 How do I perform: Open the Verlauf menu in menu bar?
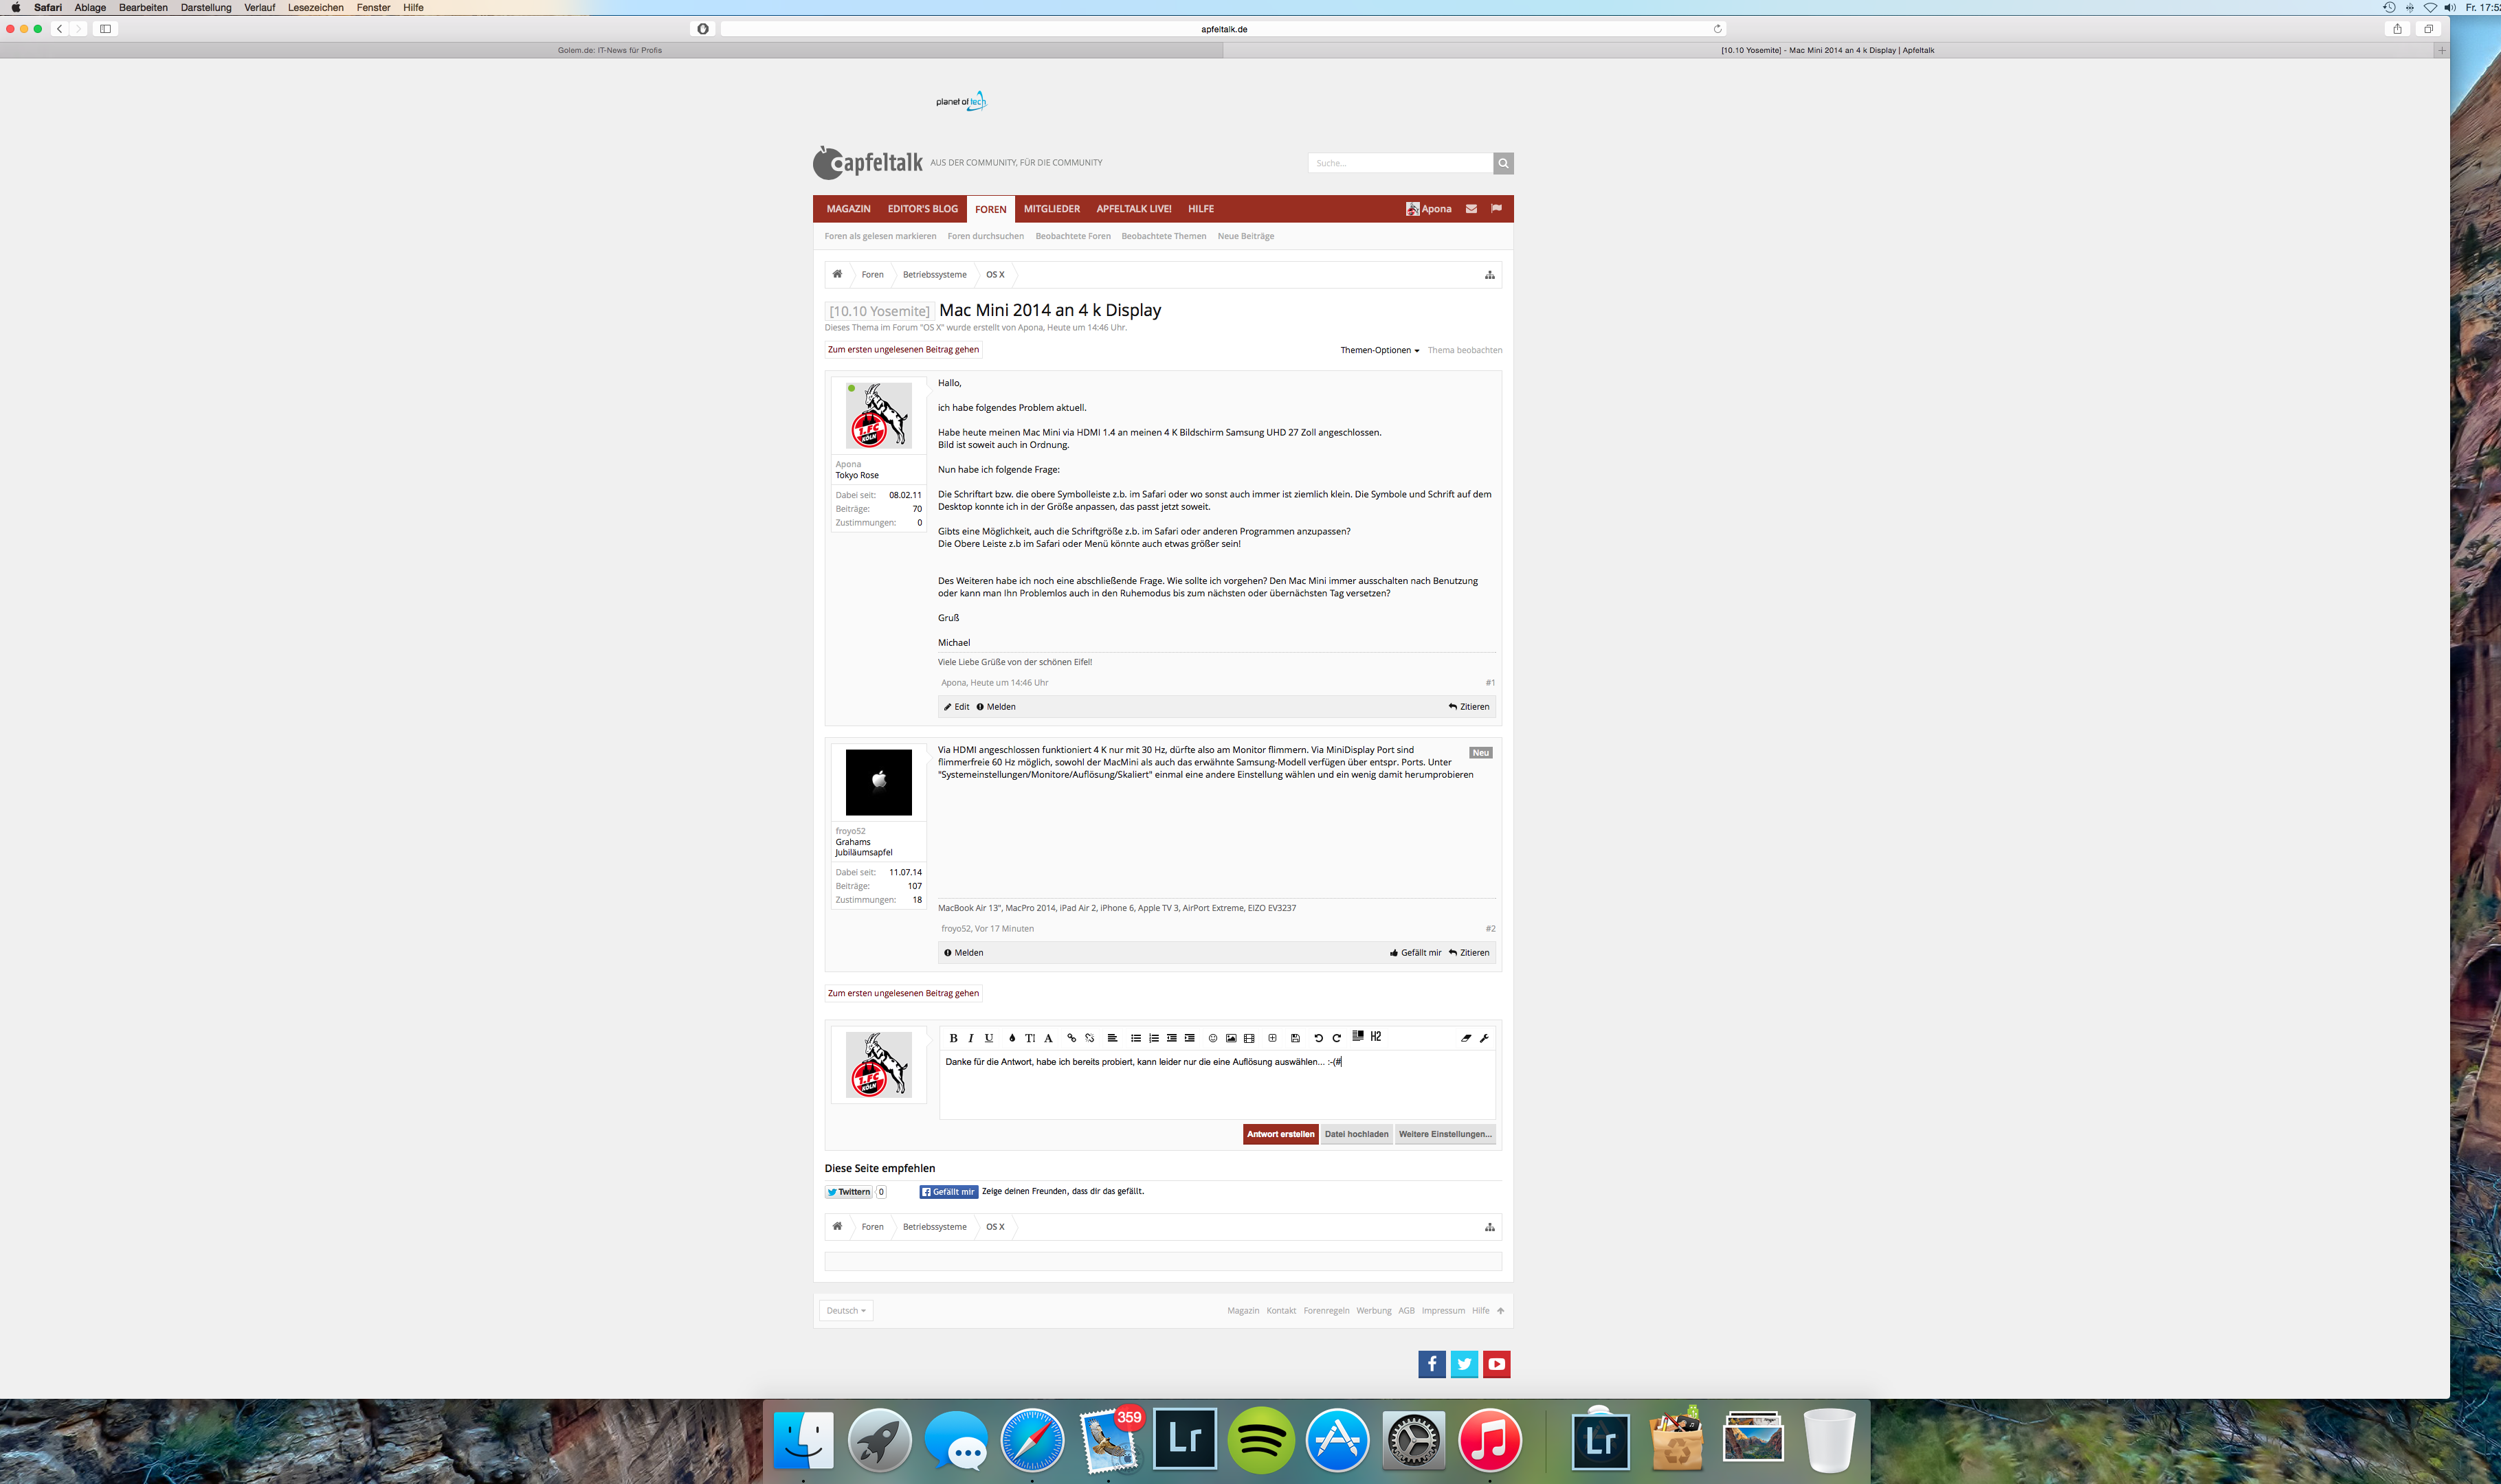pos(259,7)
